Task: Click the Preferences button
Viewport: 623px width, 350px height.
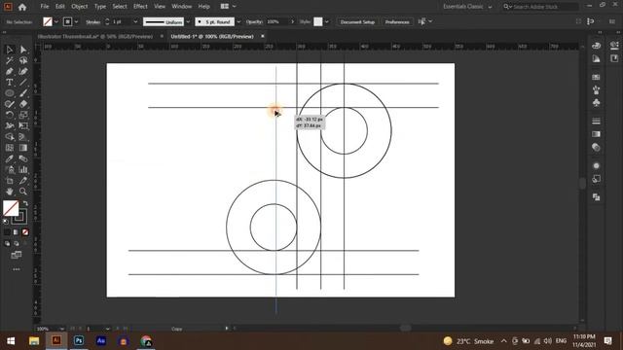Action: pyautogui.click(x=397, y=21)
